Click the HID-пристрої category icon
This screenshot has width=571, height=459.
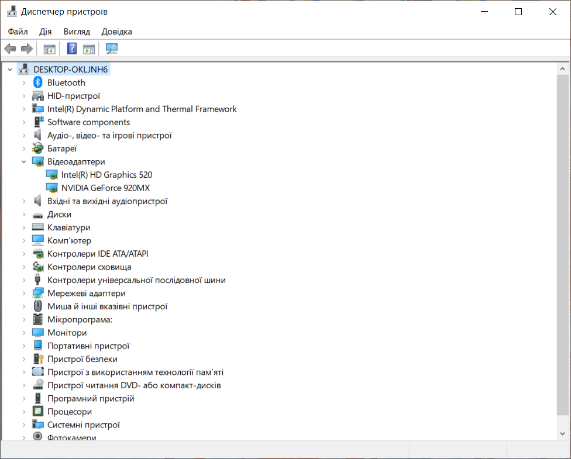pos(38,96)
